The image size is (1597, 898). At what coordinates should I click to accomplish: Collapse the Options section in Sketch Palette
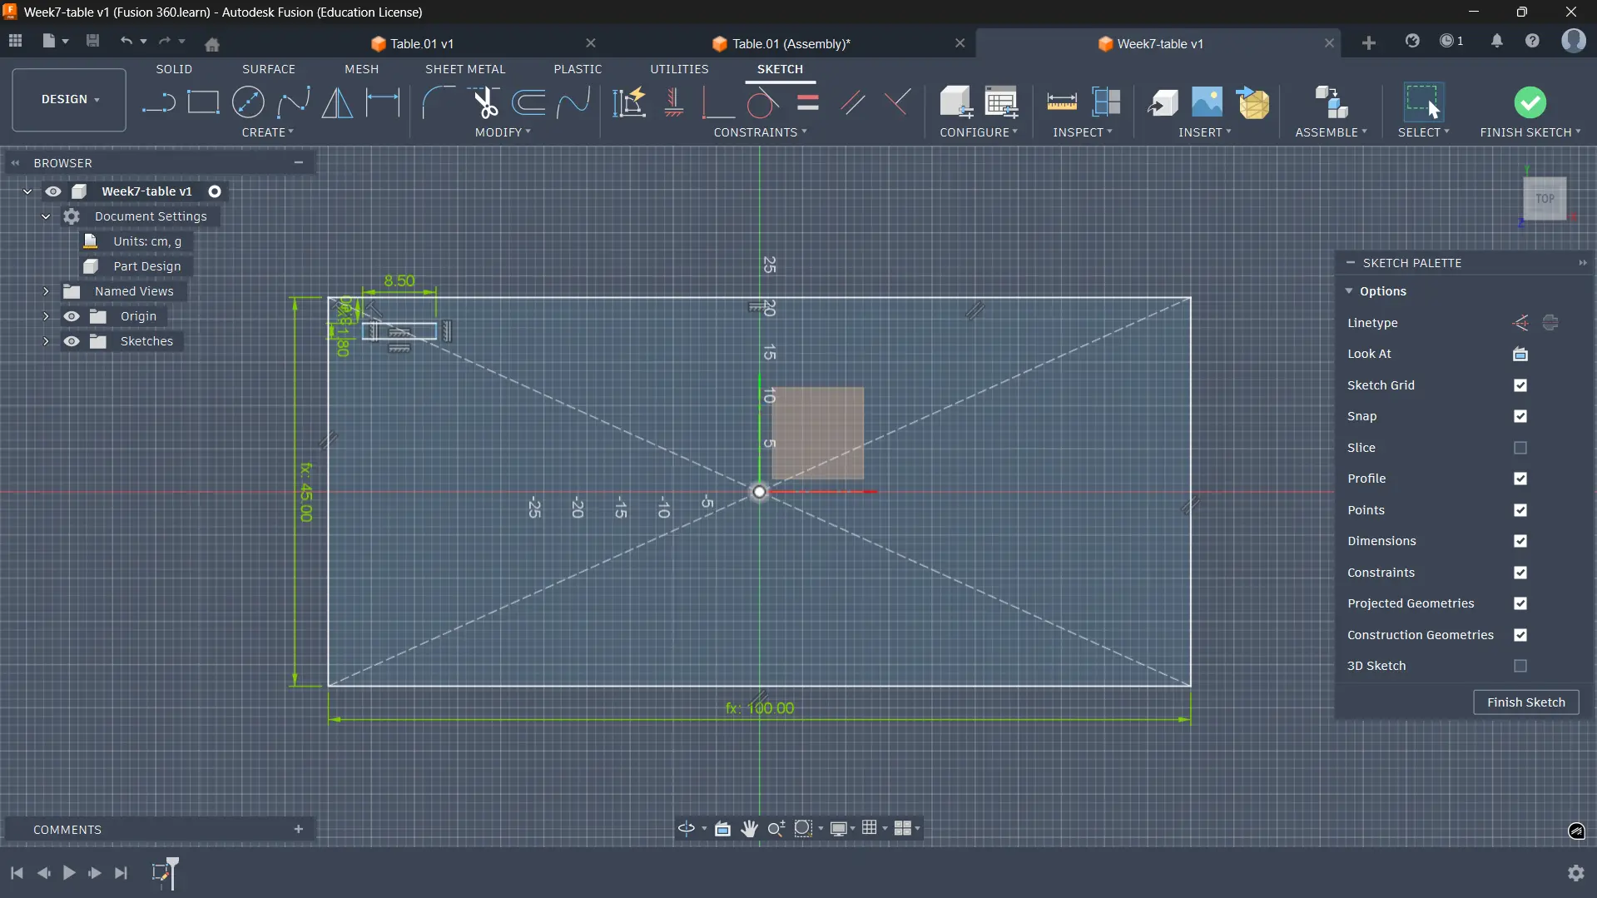[1349, 291]
